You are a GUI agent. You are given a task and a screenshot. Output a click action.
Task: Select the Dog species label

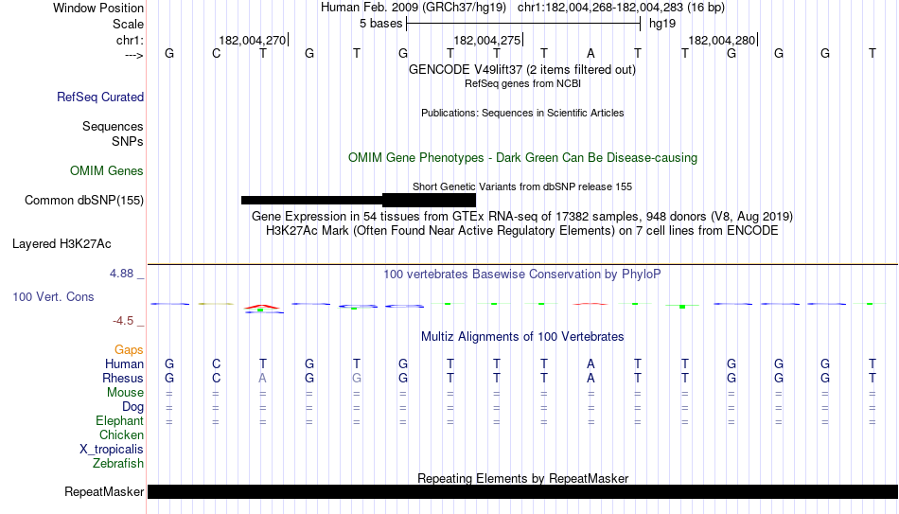point(132,407)
